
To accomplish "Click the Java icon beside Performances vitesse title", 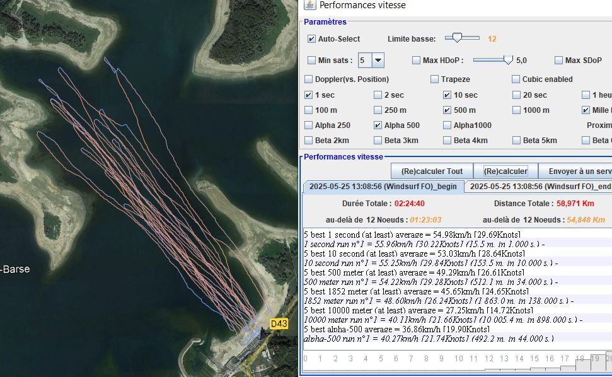I will click(309, 5).
